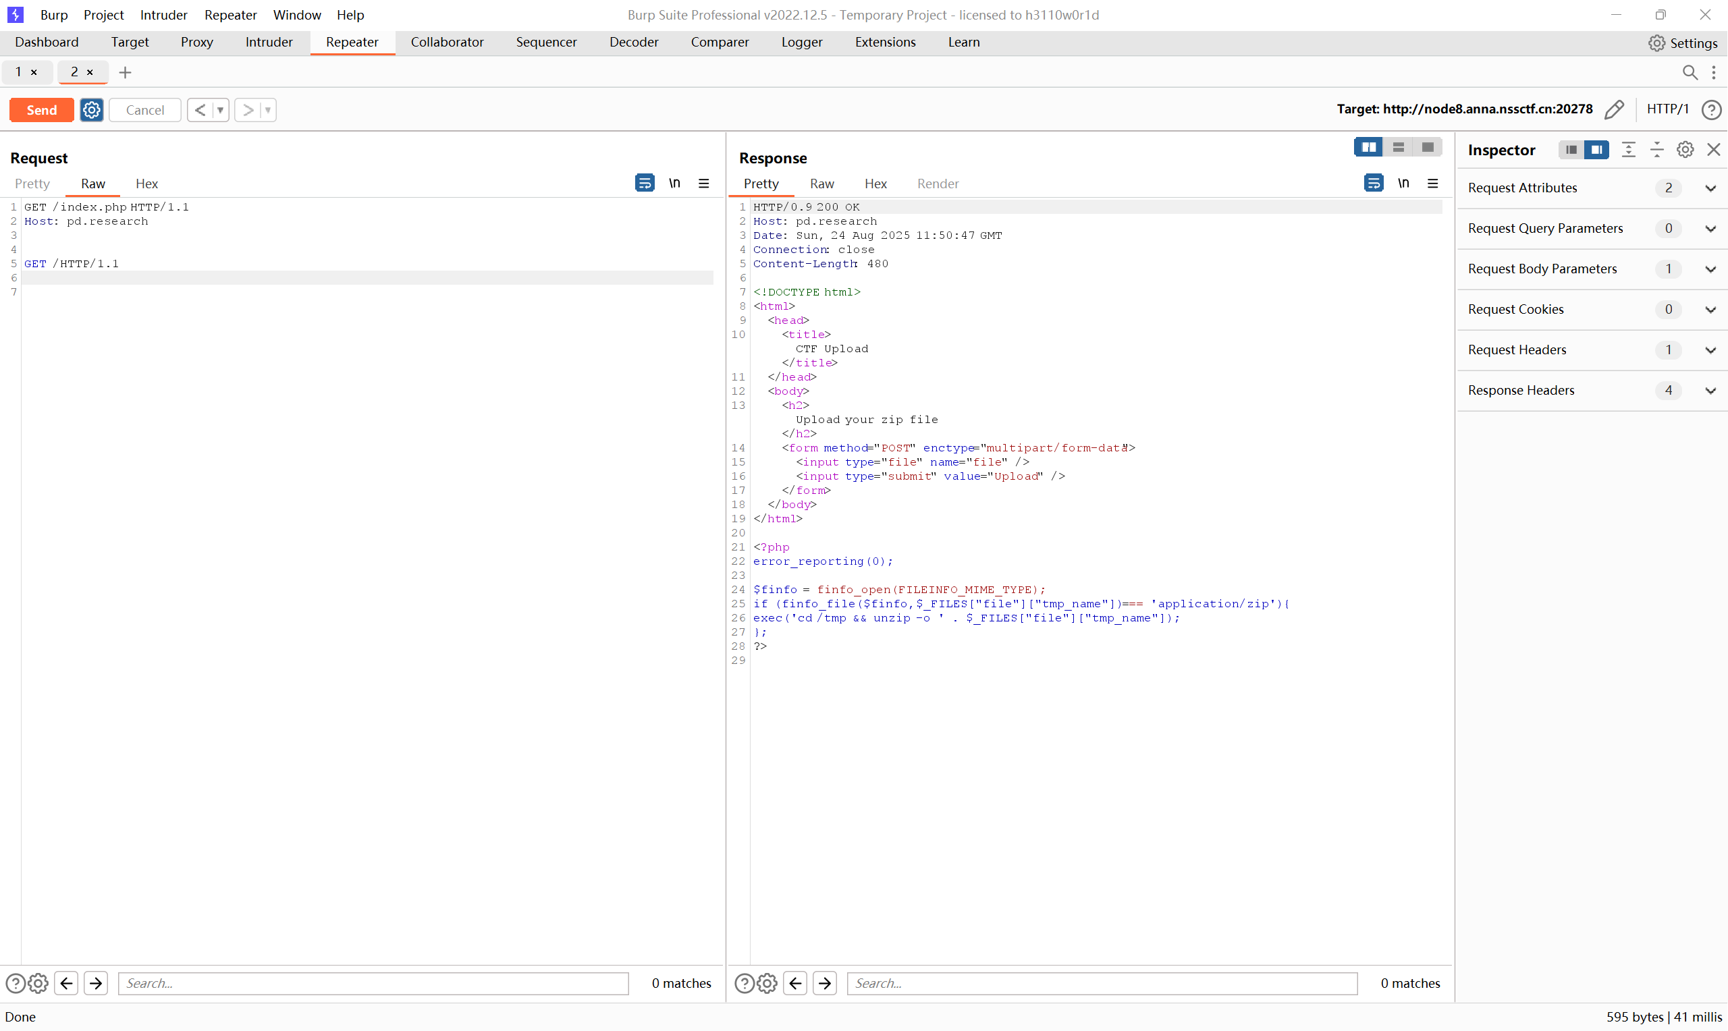This screenshot has width=1728, height=1031.
Task: Click the Repeater send-options gear icon
Action: point(91,110)
